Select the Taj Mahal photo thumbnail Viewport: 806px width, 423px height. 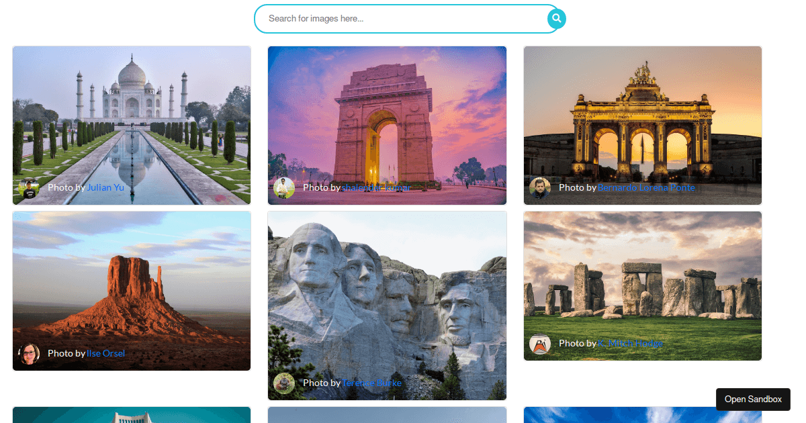pos(132,126)
